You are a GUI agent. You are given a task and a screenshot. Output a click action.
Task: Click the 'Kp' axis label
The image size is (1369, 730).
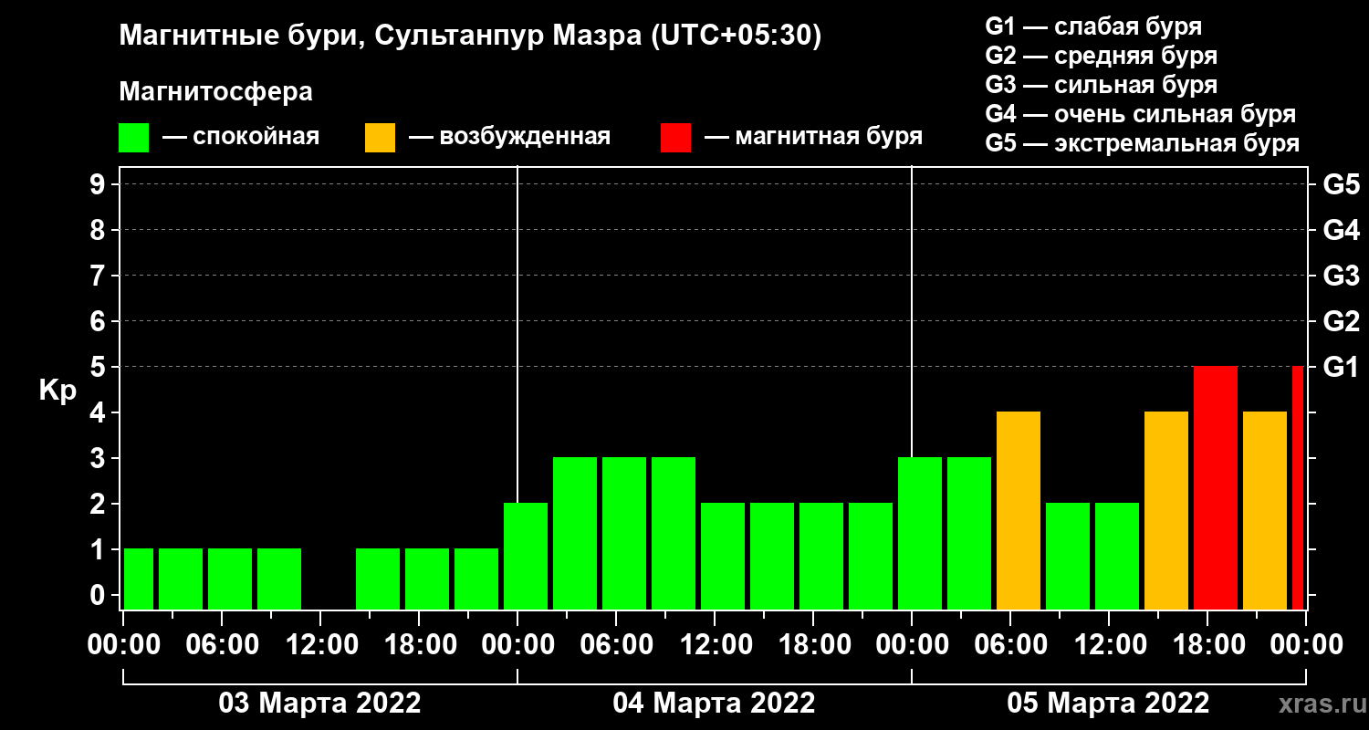58,391
